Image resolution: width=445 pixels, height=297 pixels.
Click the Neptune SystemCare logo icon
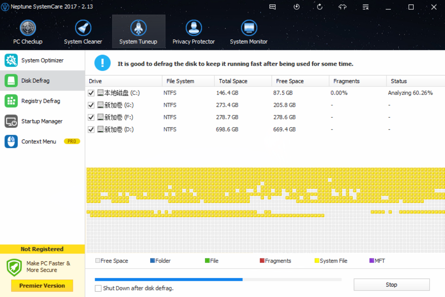pos(5,6)
